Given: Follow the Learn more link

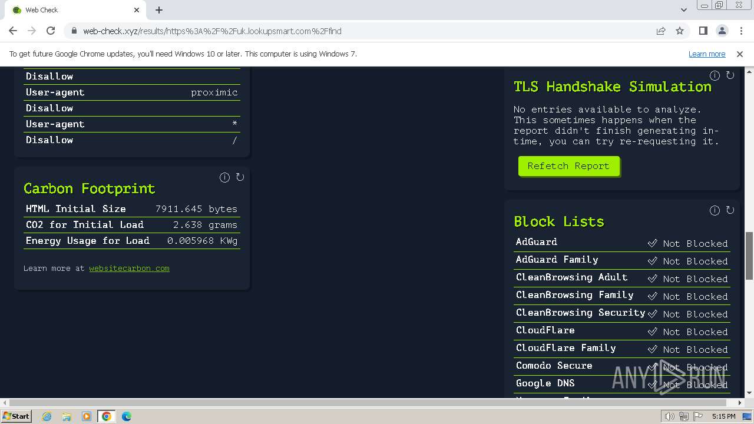Looking at the screenshot, I should [x=707, y=54].
